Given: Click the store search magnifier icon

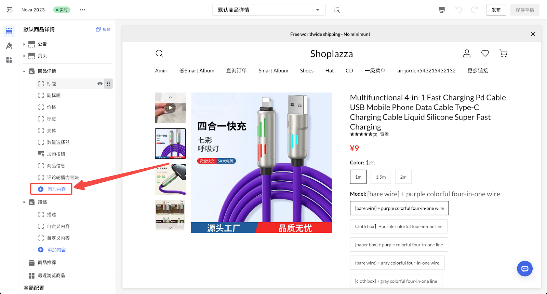Looking at the screenshot, I should point(159,54).
